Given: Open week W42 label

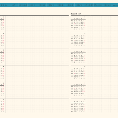Looking at the screenshot, I should pyautogui.click(x=72, y=73).
